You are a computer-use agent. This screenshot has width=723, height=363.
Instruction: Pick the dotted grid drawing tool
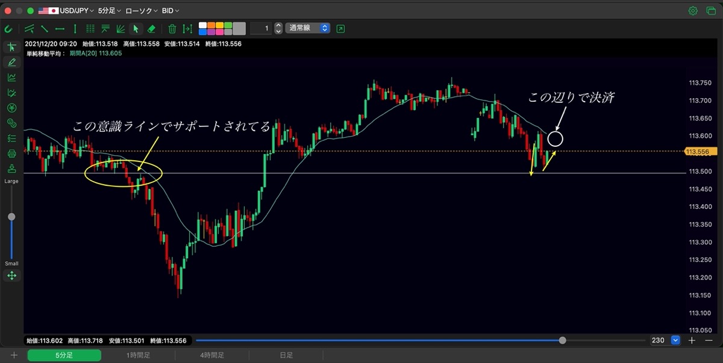point(90,28)
